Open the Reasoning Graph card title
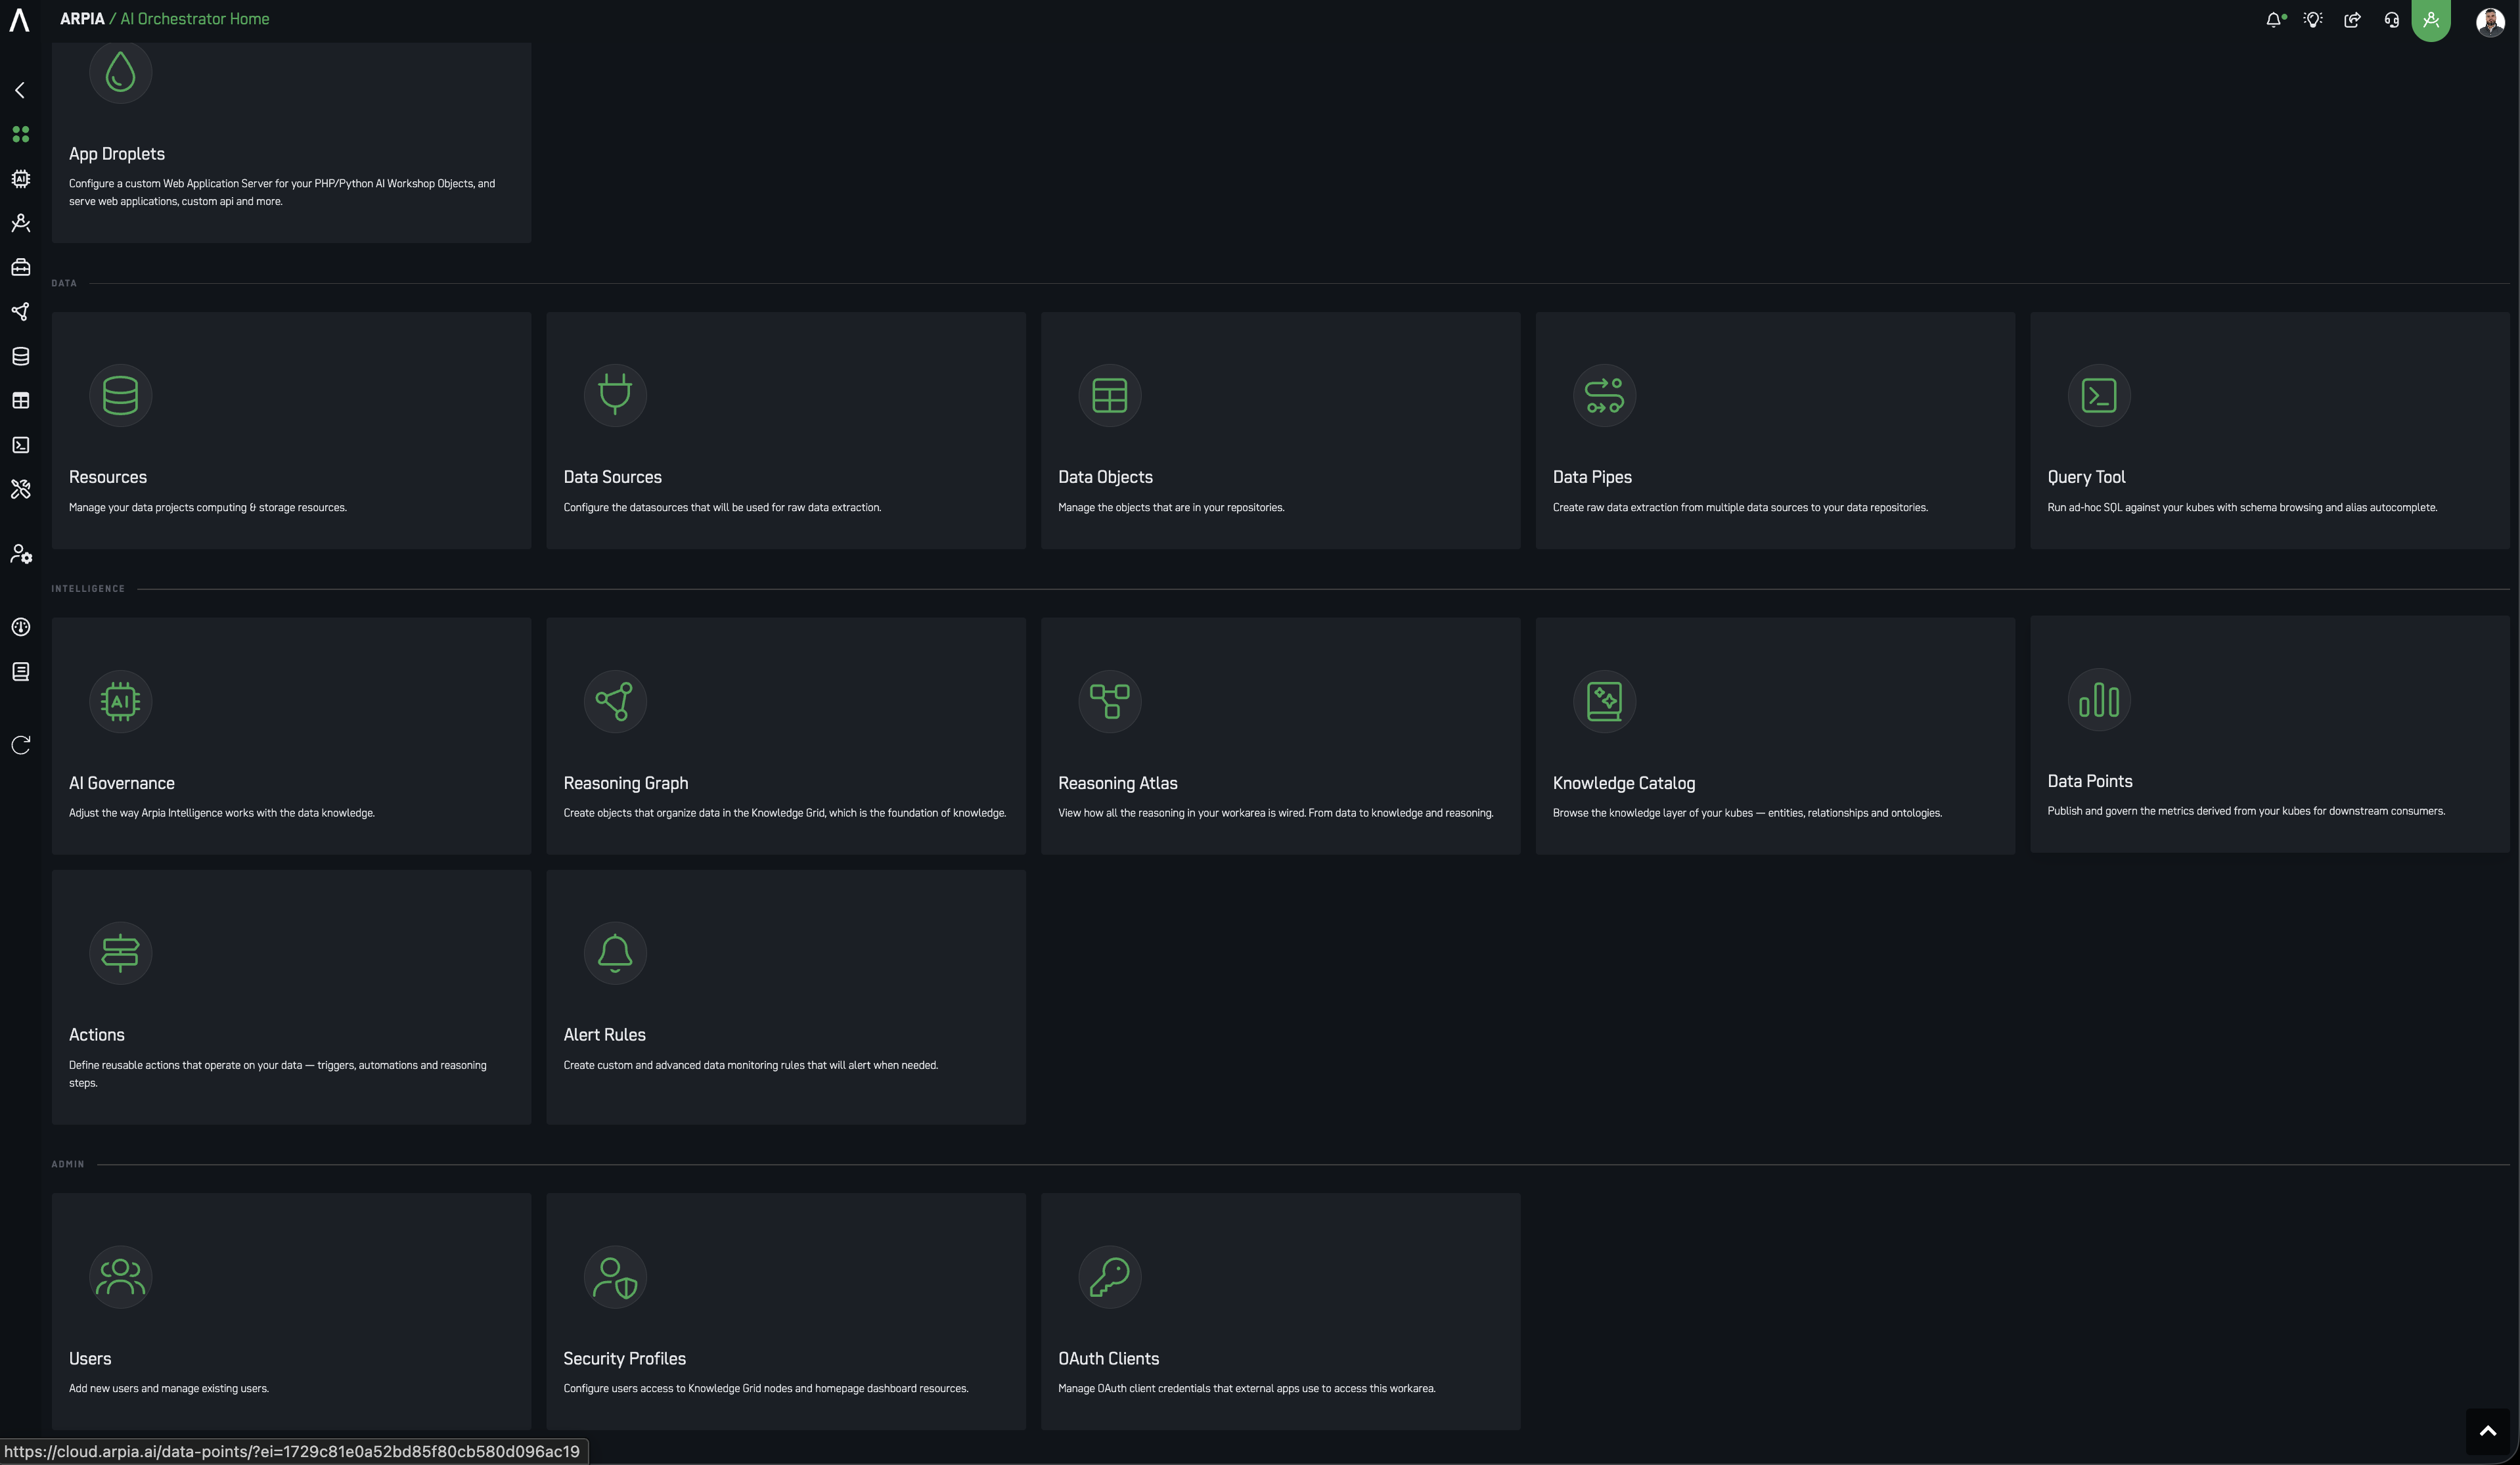2520x1465 pixels. pos(626,783)
